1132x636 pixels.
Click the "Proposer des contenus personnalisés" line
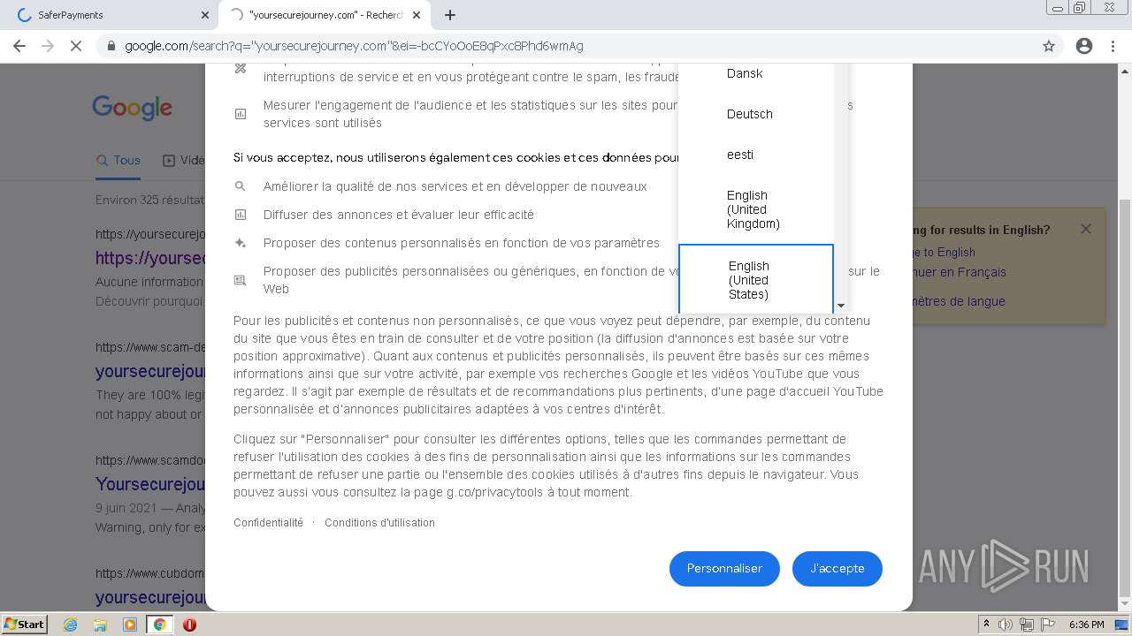click(462, 243)
